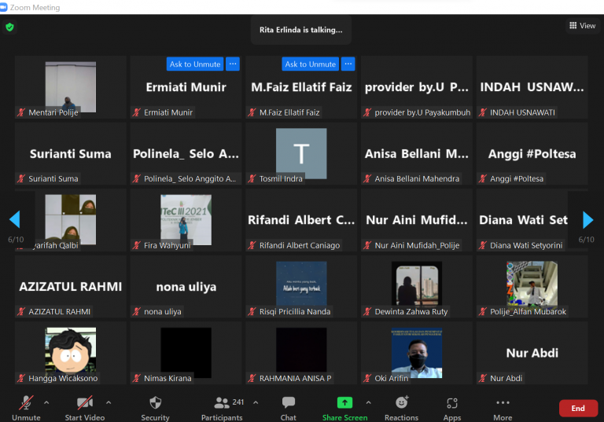The width and height of the screenshot is (604, 422).
Task: Expand participants options caret
Action: click(256, 403)
